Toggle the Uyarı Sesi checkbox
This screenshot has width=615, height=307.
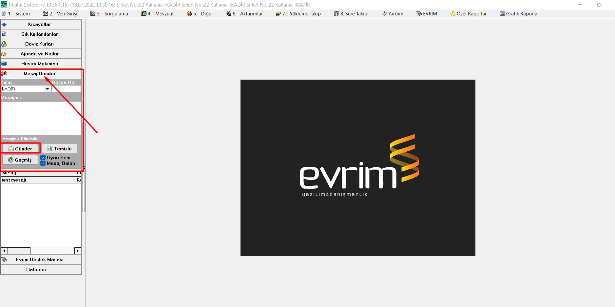(43, 158)
